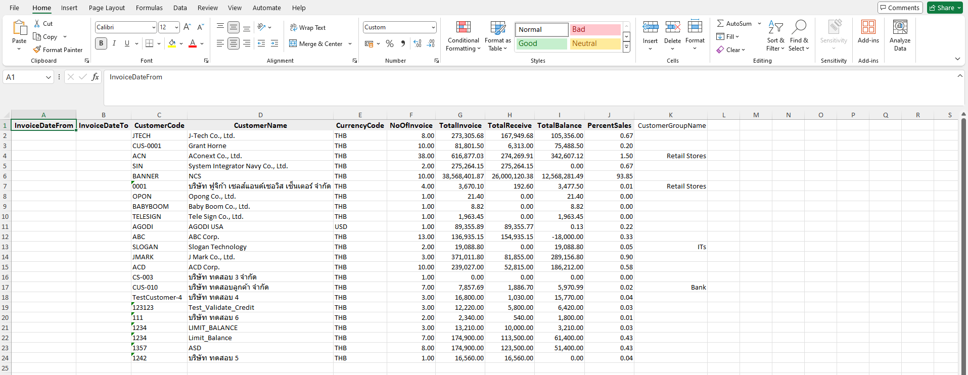Open the File menu

click(15, 8)
